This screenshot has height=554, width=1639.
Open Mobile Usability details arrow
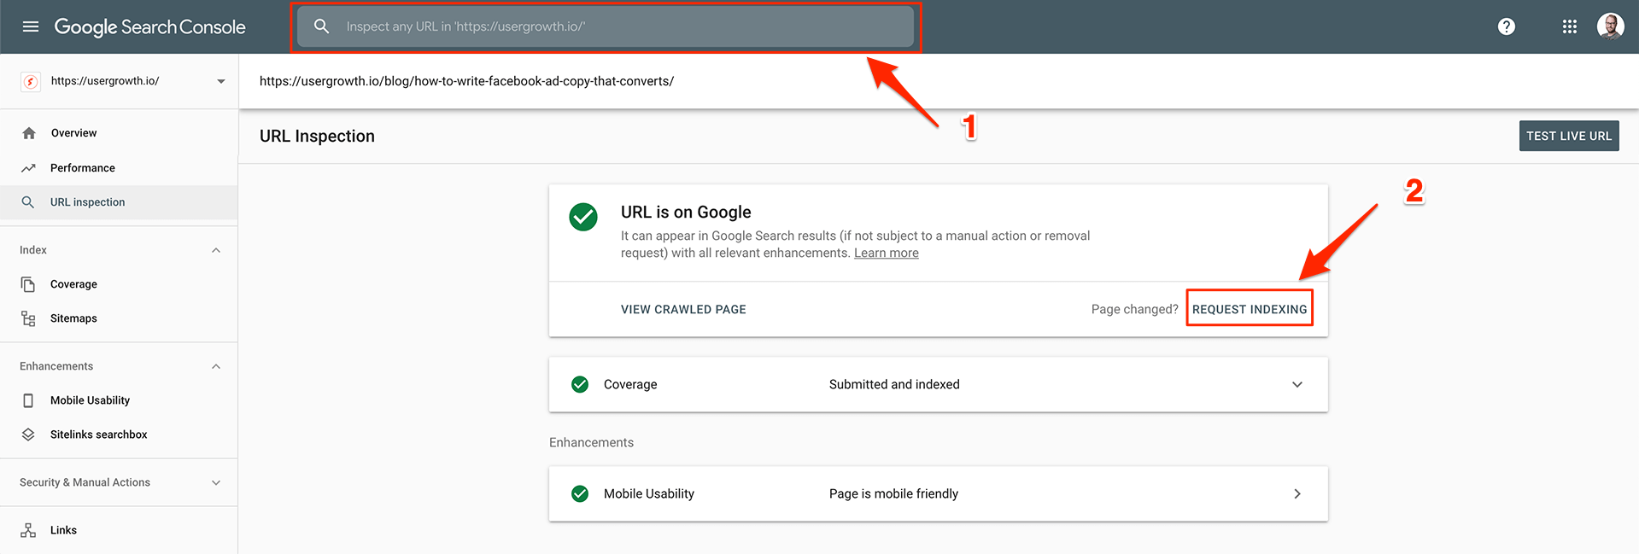pos(1297,493)
